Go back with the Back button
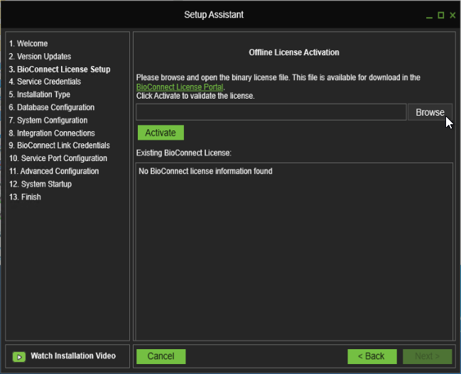This screenshot has width=461, height=374. click(x=371, y=356)
